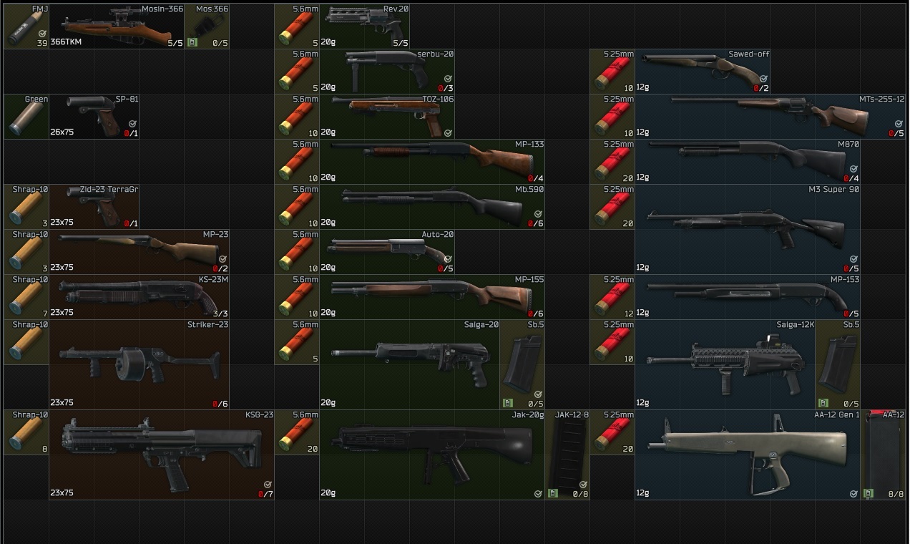Select the JAK-12 8 magazine

pos(568,454)
